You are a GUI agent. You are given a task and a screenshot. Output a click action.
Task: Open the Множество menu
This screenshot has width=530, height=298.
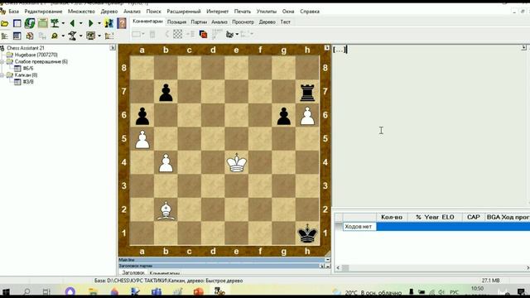(81, 12)
